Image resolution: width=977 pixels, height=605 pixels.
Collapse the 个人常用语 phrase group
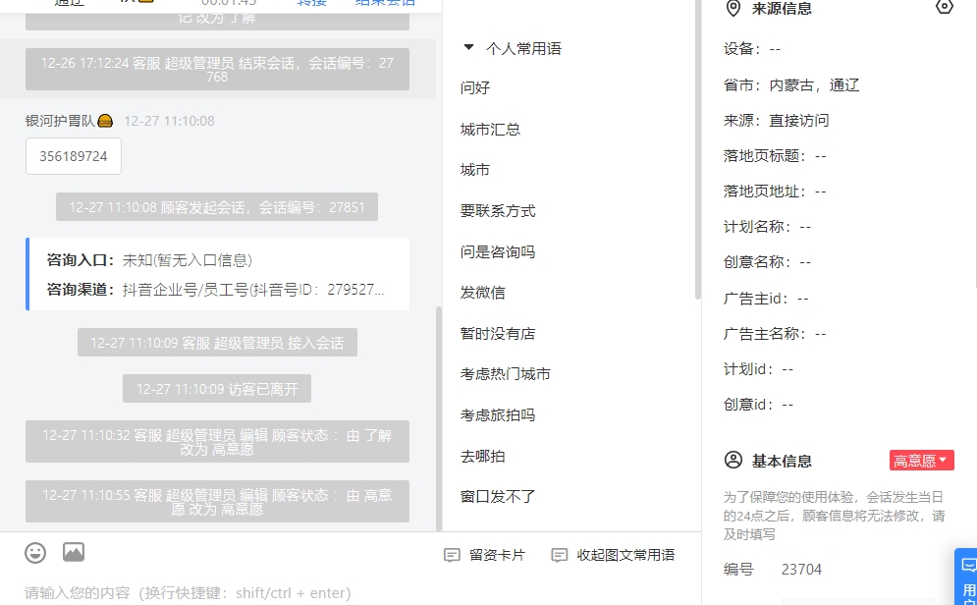[x=469, y=47]
